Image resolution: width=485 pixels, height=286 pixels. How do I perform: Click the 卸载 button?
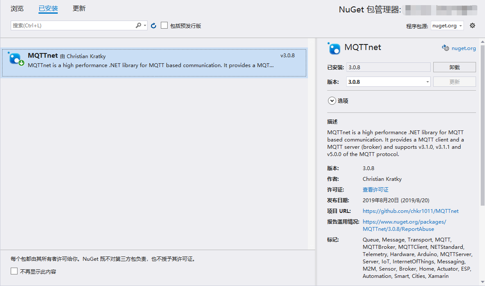click(454, 67)
